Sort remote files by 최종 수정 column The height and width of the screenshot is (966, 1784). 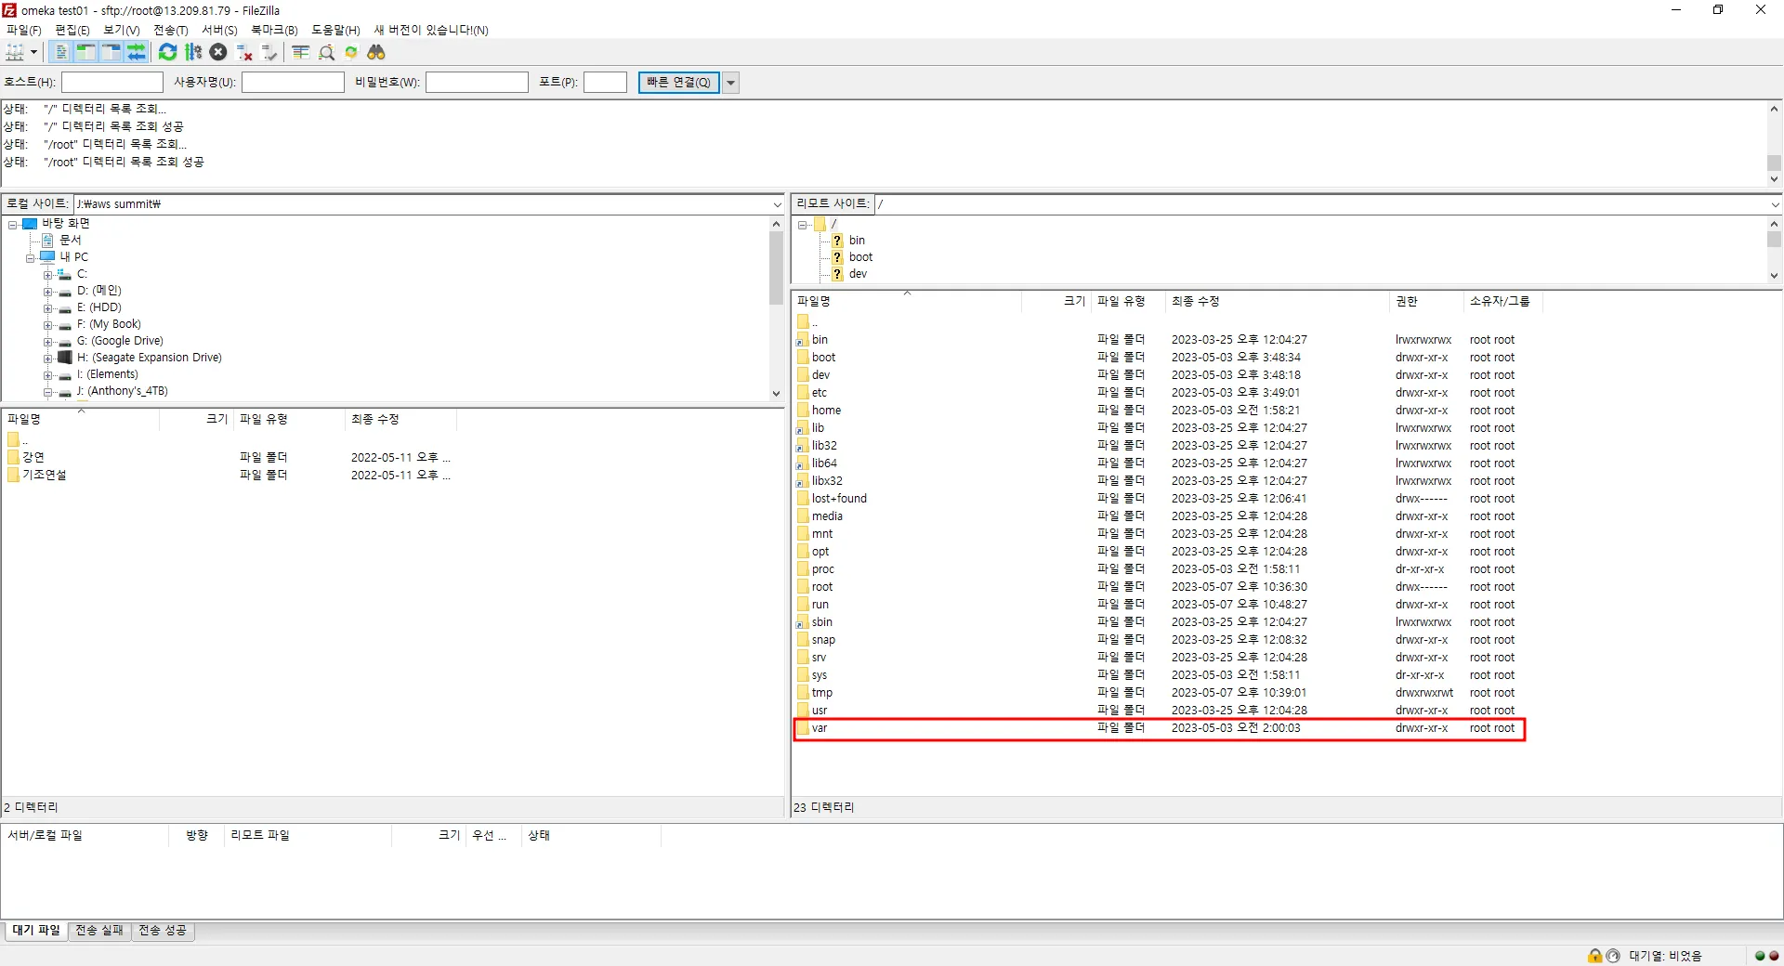tap(1278, 301)
